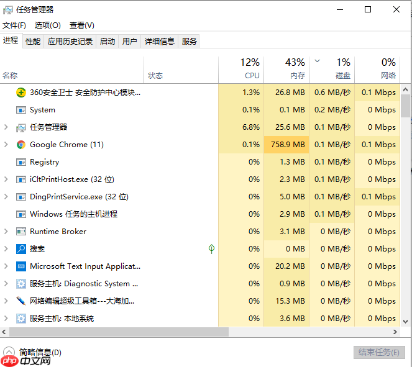Click the System process icon

tap(21, 110)
